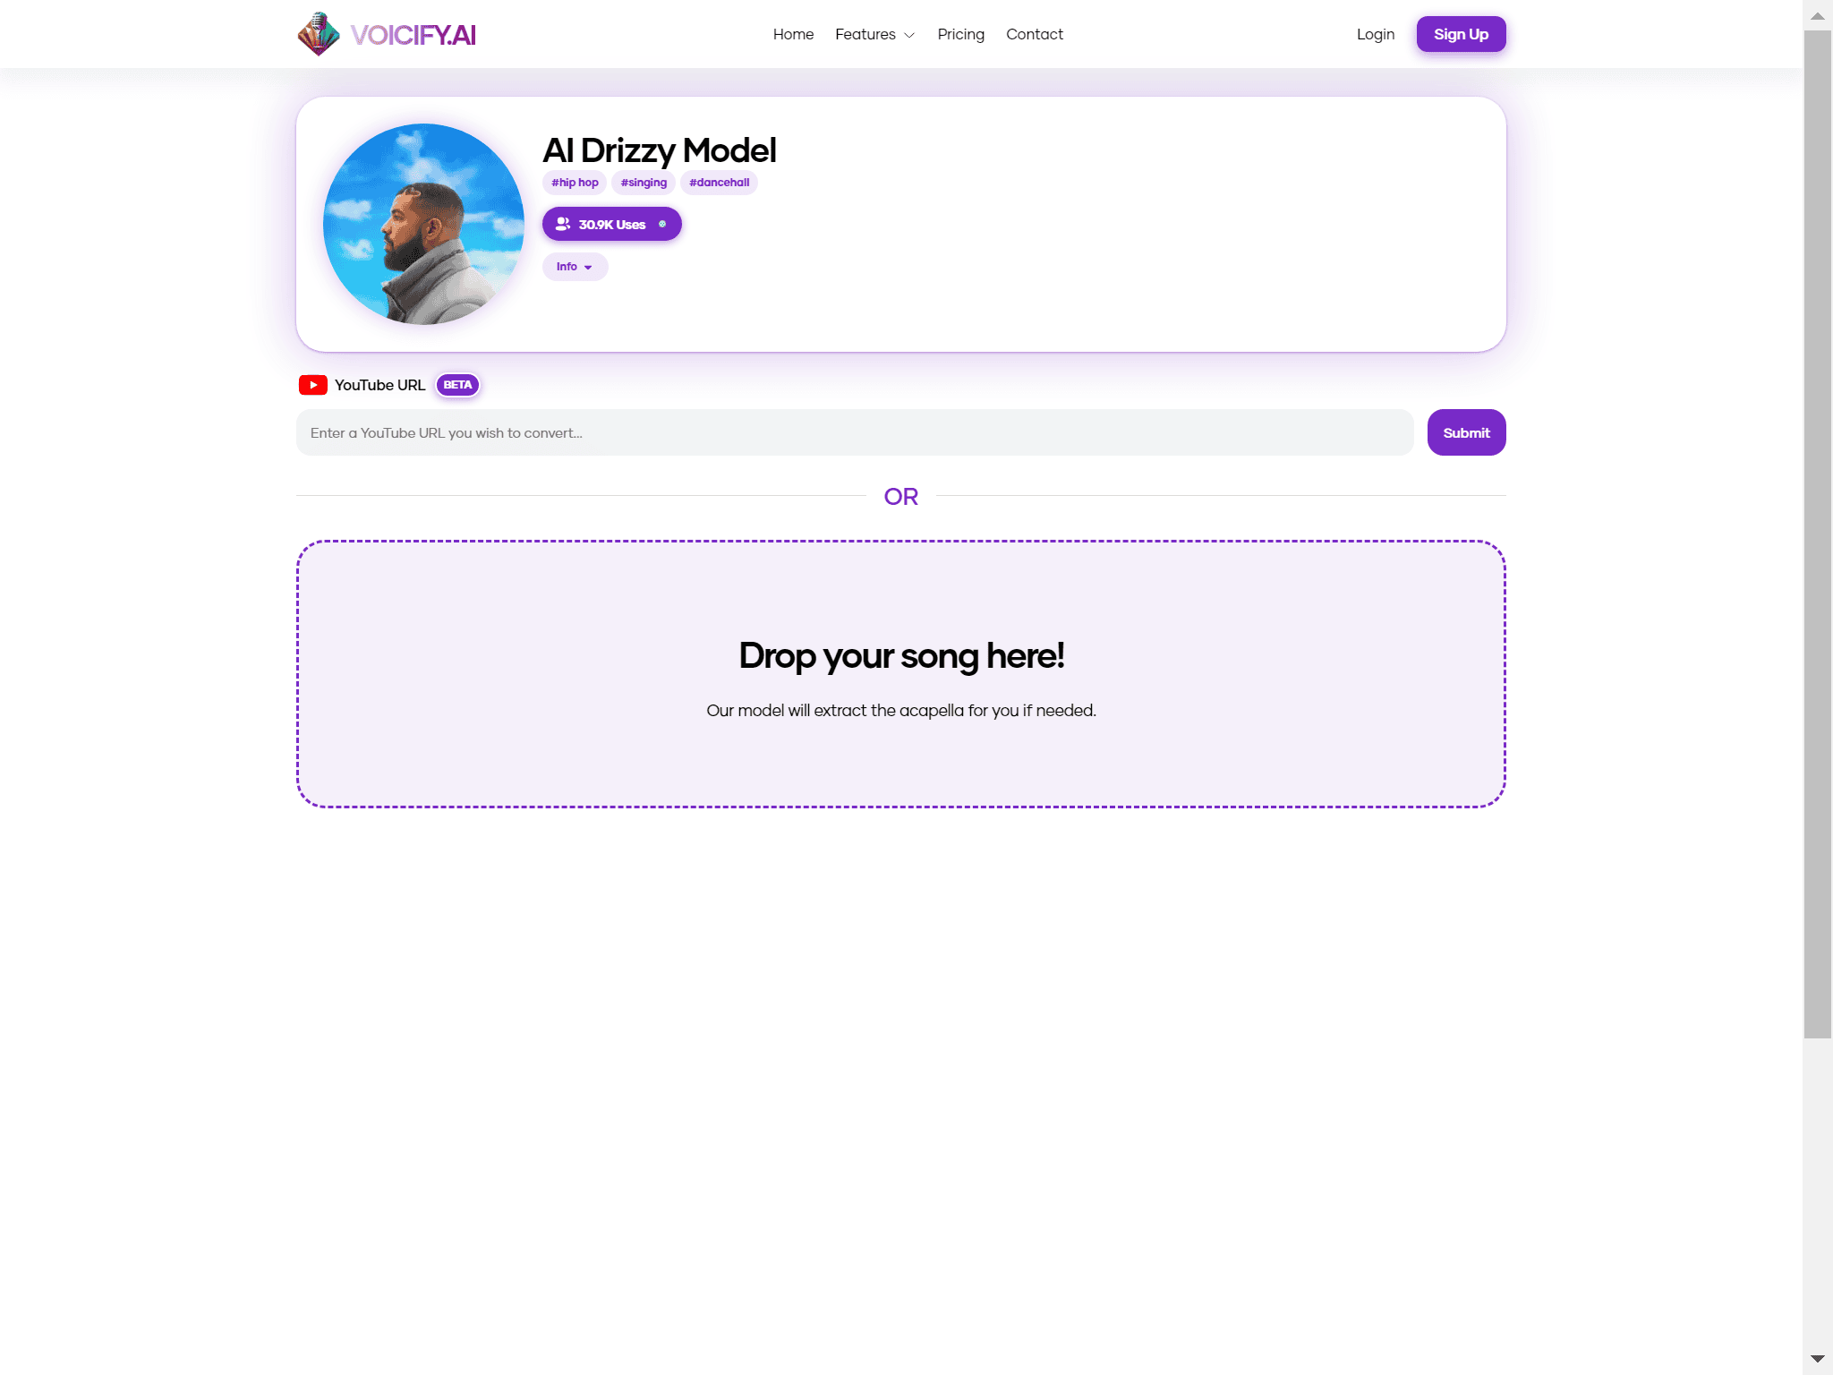Screen dimensions: 1833x1375
Task: Click the BETA badge next to YouTube URL
Action: (x=457, y=385)
